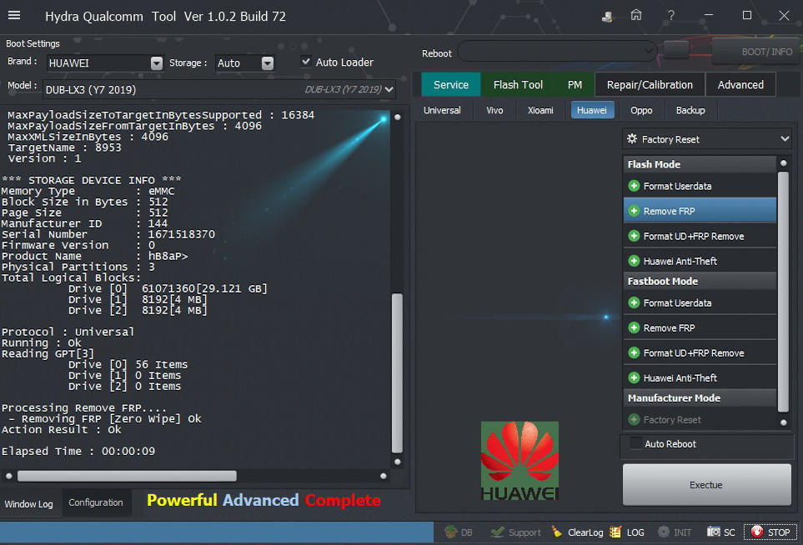
Task: Click the home icon in title bar
Action: point(636,15)
